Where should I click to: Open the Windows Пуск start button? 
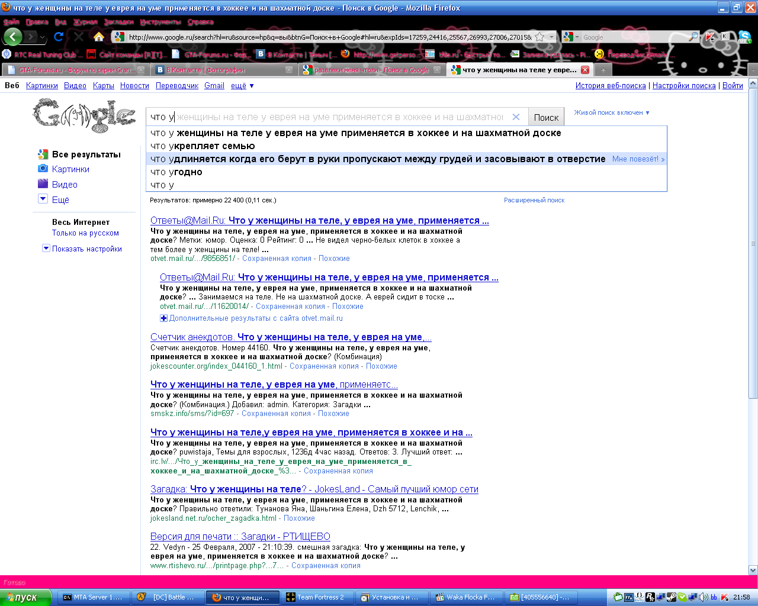(x=26, y=597)
